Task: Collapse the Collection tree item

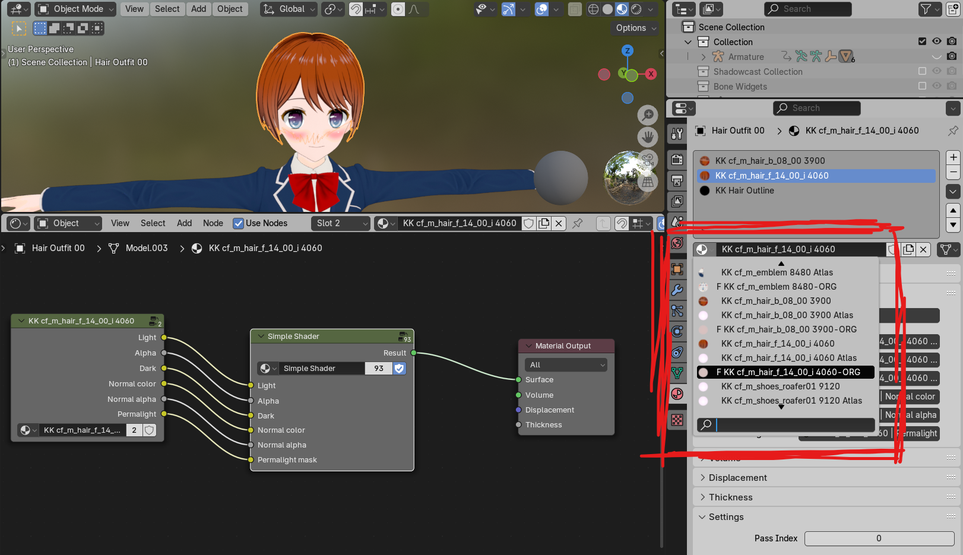Action: click(x=688, y=42)
